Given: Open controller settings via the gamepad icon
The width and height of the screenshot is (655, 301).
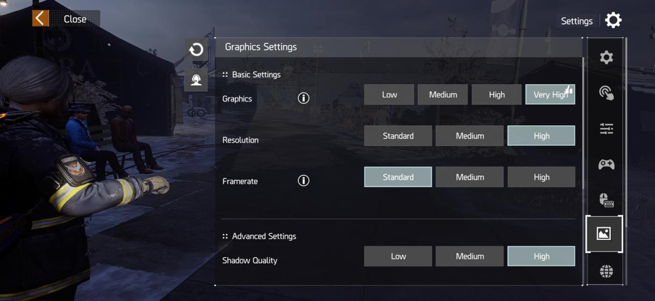Looking at the screenshot, I should tap(605, 164).
